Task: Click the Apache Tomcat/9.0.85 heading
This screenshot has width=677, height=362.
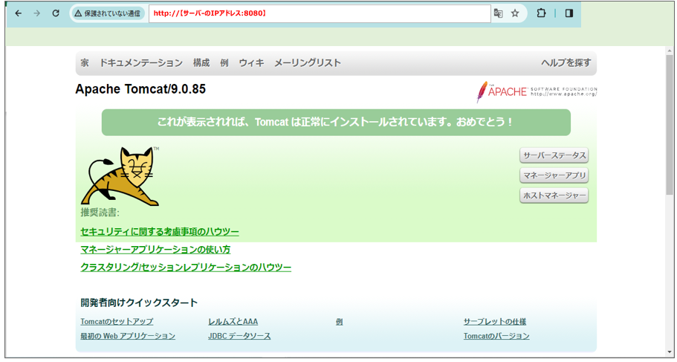Action: pyautogui.click(x=140, y=89)
